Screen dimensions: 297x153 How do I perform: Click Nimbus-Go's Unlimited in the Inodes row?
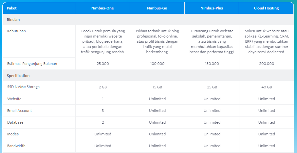[x=158, y=134]
